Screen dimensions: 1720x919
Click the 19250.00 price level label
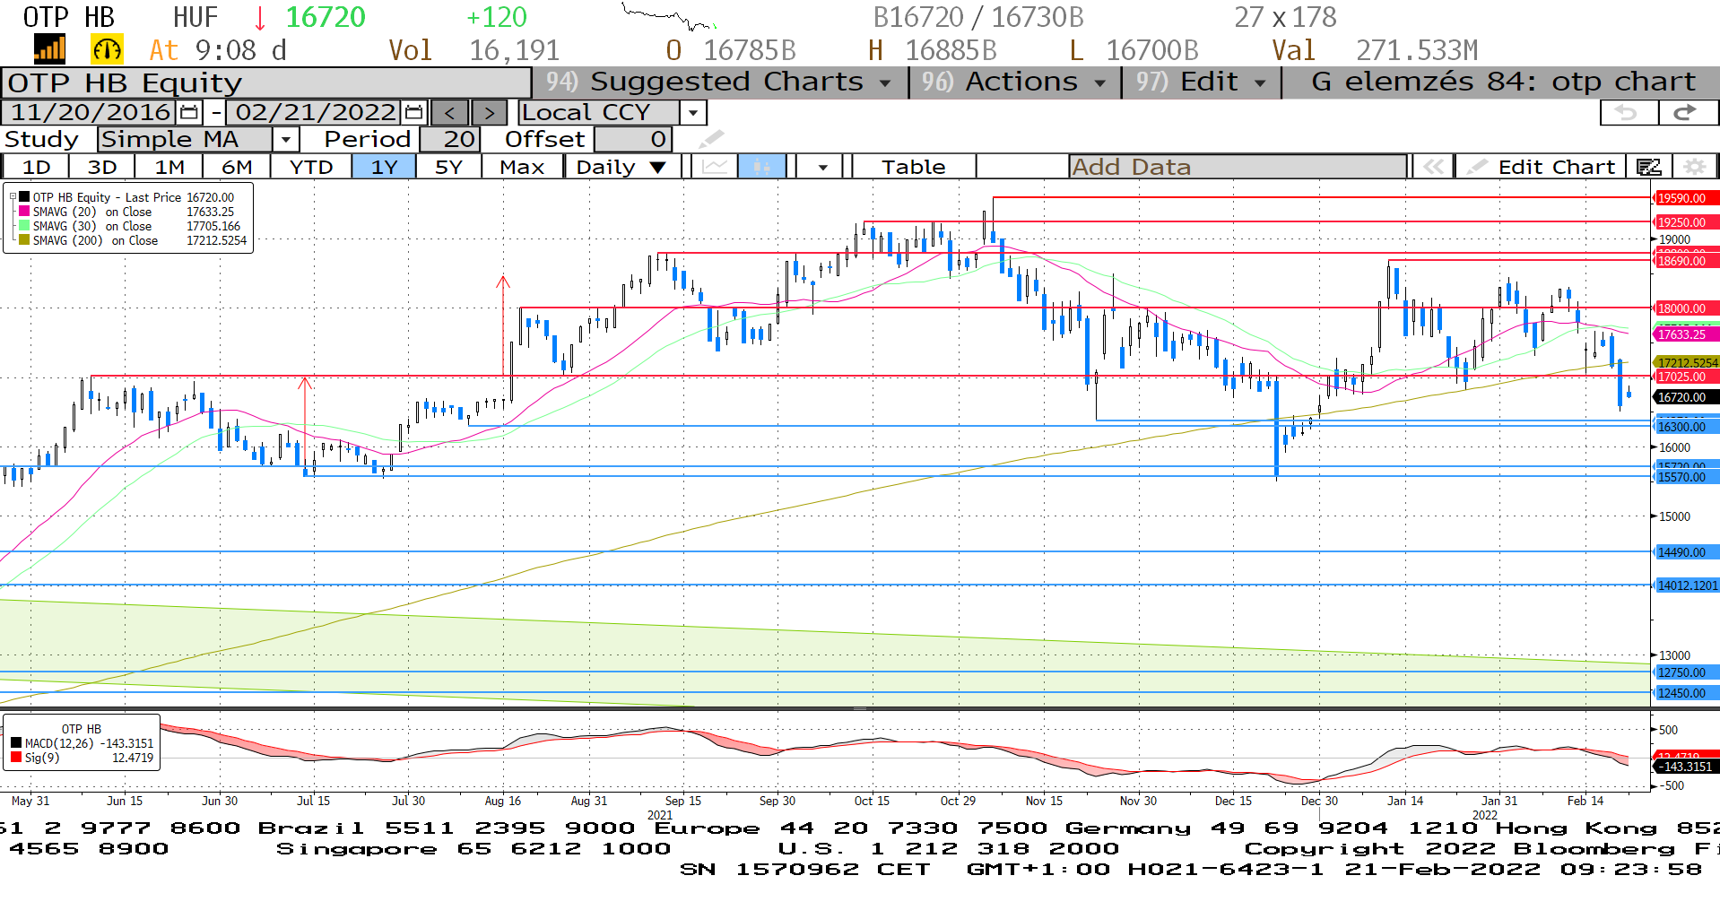point(1685,222)
